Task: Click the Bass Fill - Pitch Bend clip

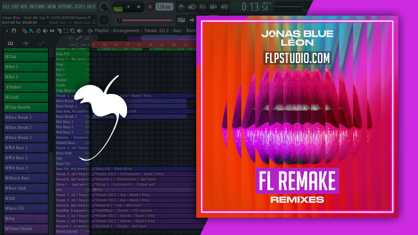Action: tap(144, 169)
